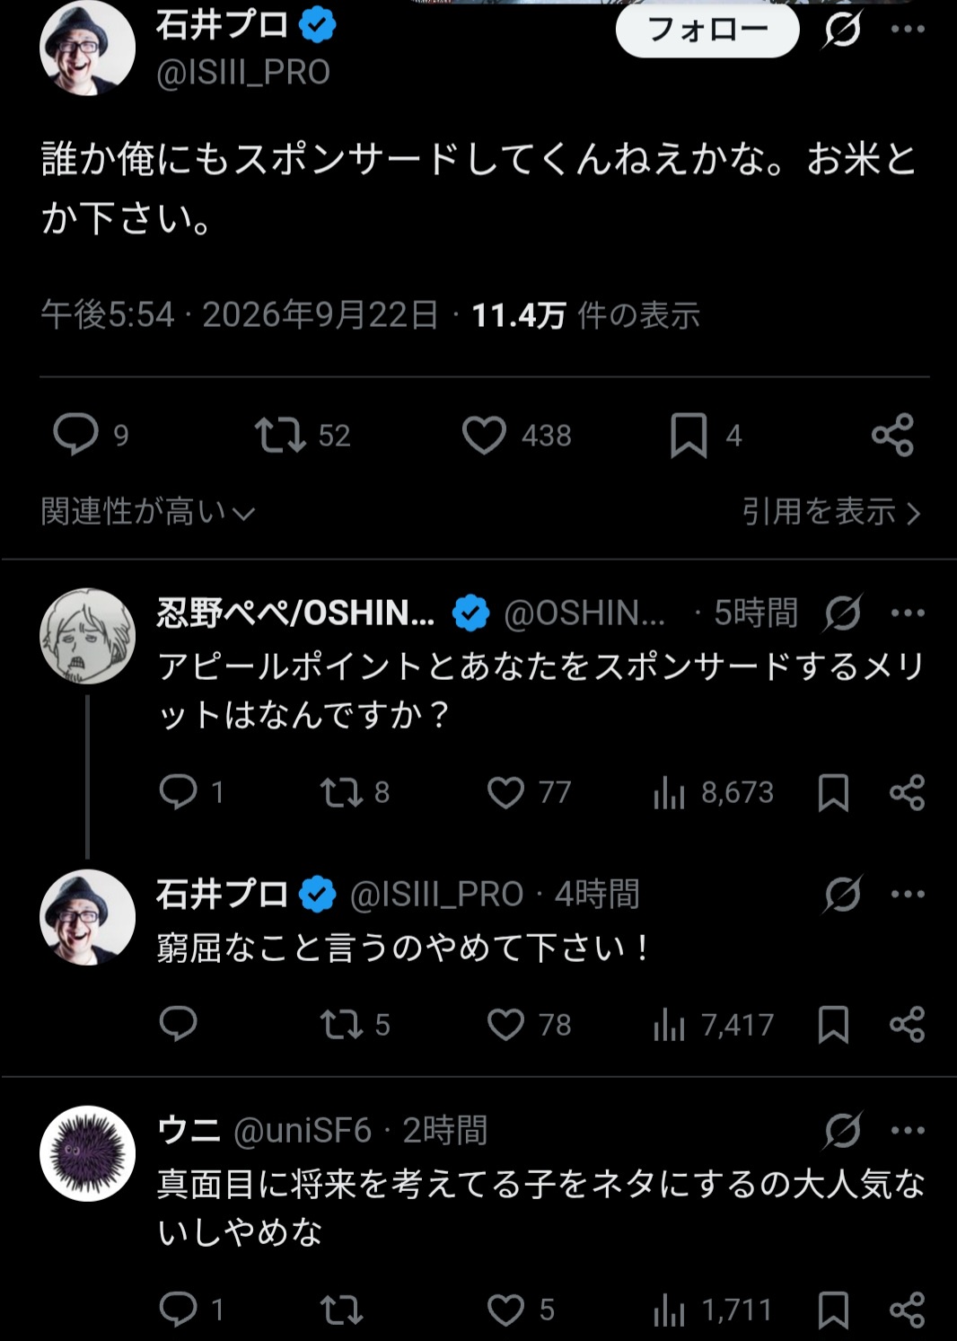Bookmark the main post with 4 bookmarks
Screen dimensions: 957x1341
689,436
